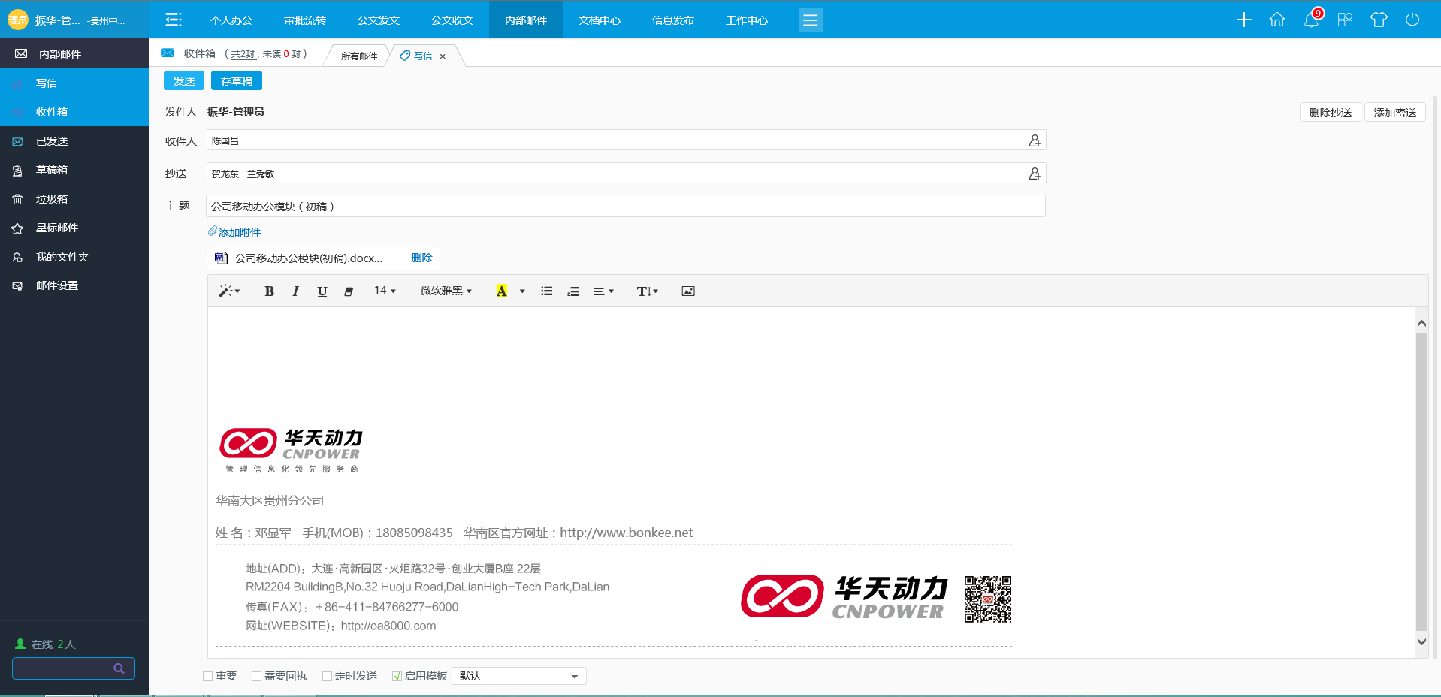Image resolution: width=1441 pixels, height=697 pixels.
Task: Toggle the 定时发送 checkbox
Action: point(328,677)
